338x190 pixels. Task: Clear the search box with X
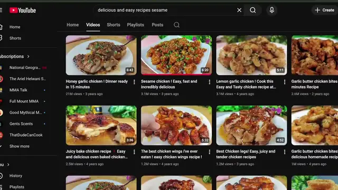[x=239, y=10]
